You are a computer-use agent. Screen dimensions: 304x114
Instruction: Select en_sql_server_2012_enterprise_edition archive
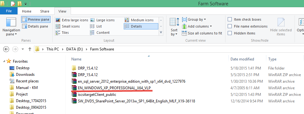(132, 81)
